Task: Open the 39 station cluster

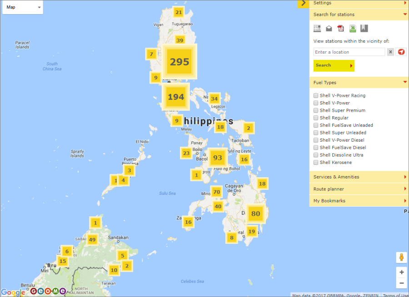Action: click(180, 40)
